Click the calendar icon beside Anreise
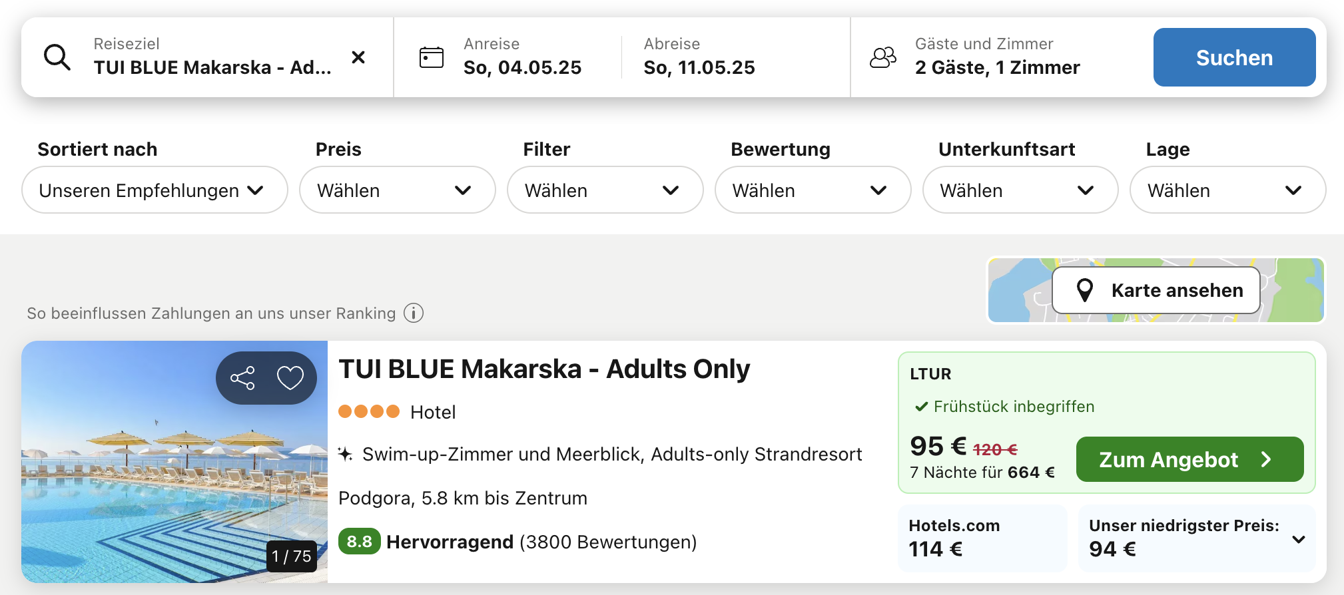1344x595 pixels. click(431, 57)
